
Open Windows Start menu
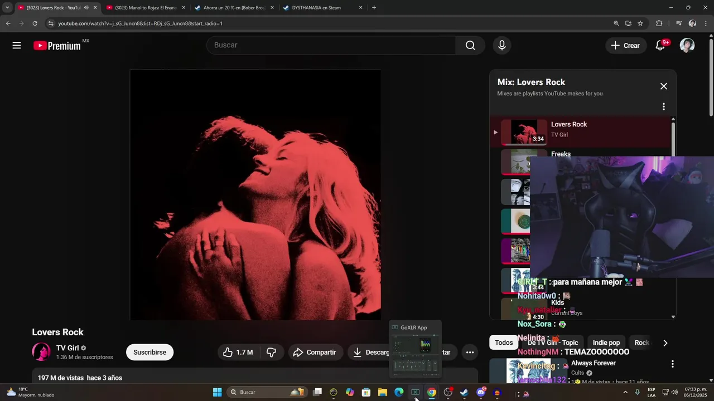click(217, 393)
